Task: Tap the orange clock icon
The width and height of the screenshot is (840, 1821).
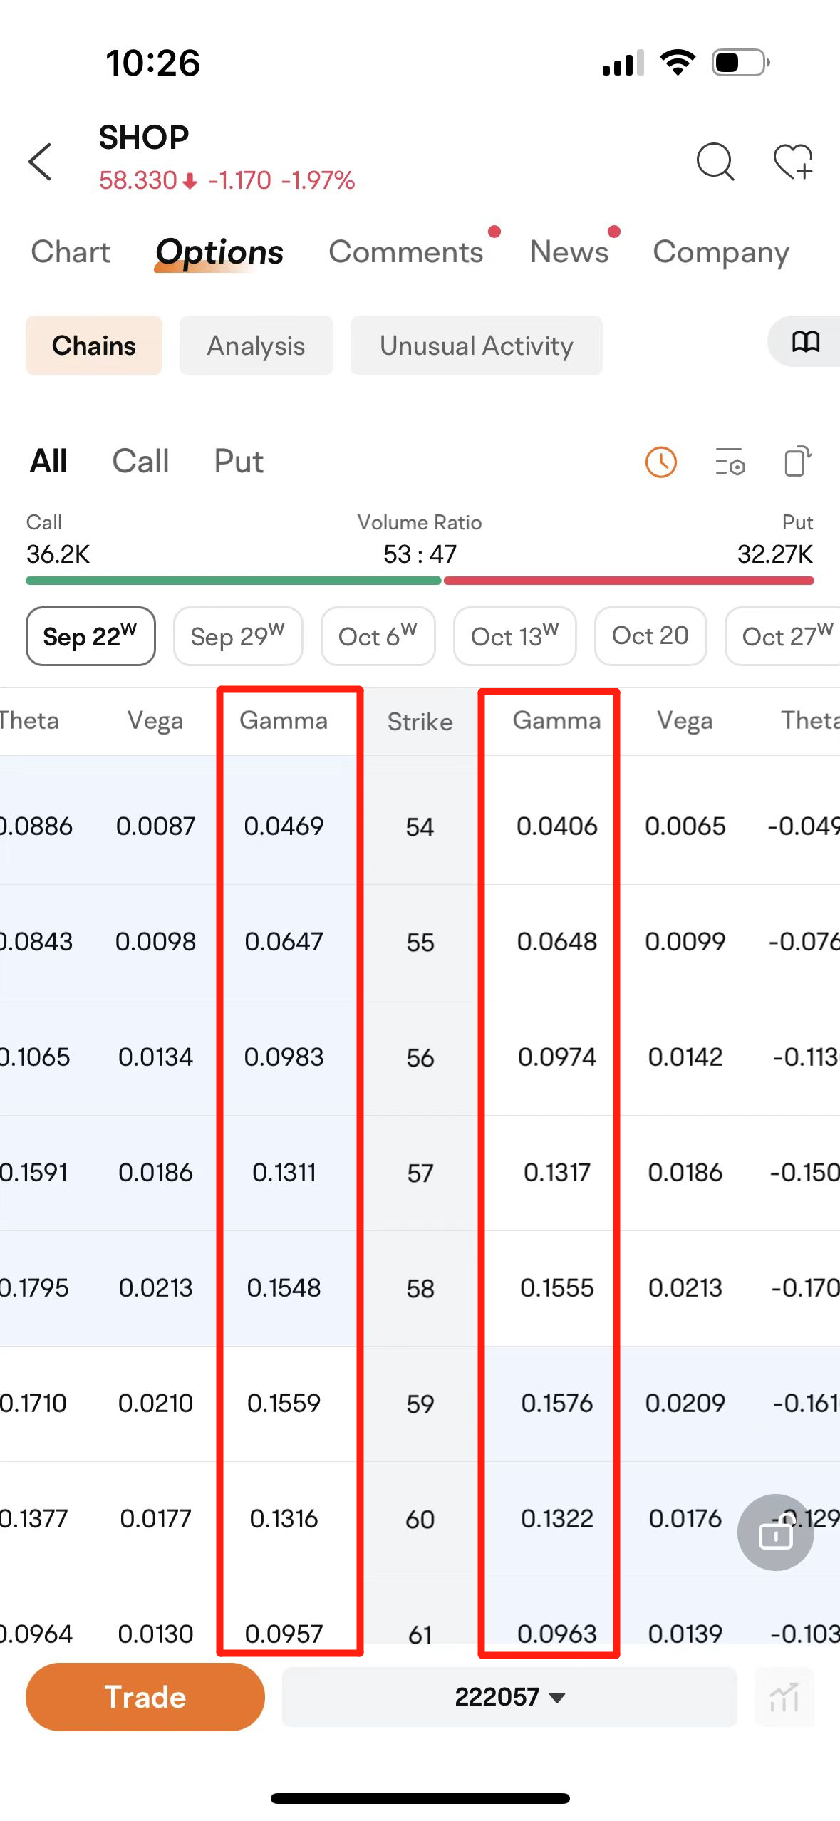Action: pyautogui.click(x=660, y=462)
